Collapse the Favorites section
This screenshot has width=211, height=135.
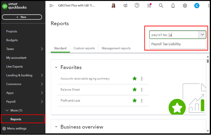pyautogui.click(x=56, y=67)
